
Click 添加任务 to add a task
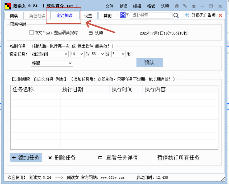(x=26, y=157)
